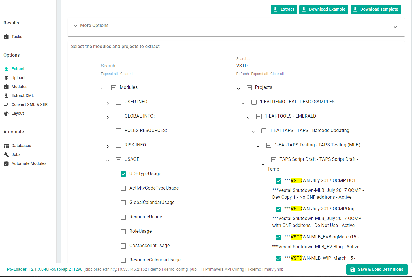
Task: Click the Jobs wrench icon
Action: pos(6,155)
